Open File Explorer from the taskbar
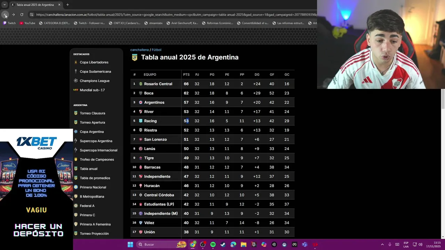Viewport: 445px width, 250px height. (243, 244)
